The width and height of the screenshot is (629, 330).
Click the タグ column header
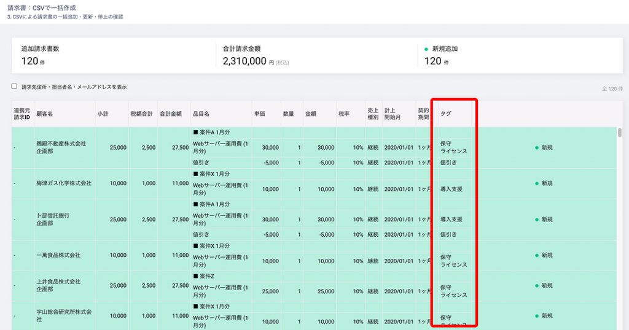(x=446, y=113)
